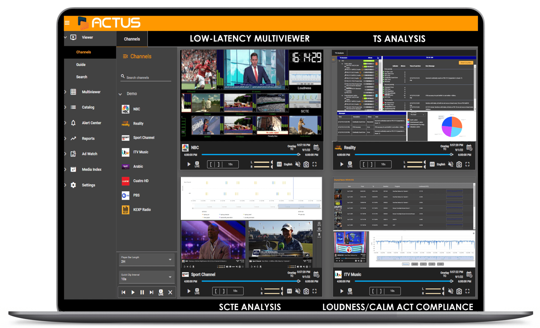Toggle mute on the Reality player
This screenshot has height=328, width=540.
point(451,164)
